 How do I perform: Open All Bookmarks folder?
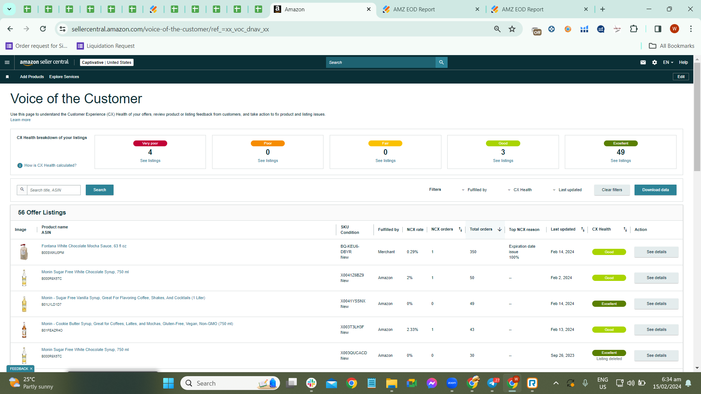click(x=671, y=46)
